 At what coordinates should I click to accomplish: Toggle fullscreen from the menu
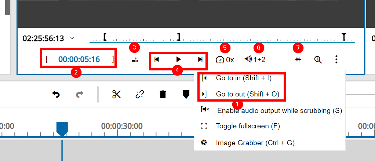(x=248, y=126)
